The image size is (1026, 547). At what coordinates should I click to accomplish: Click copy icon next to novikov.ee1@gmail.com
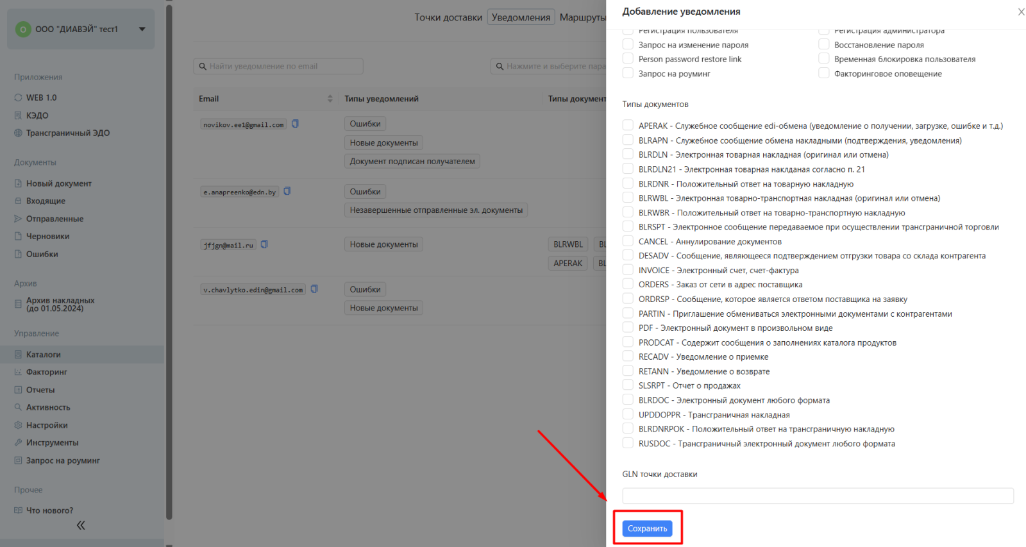[x=296, y=124]
